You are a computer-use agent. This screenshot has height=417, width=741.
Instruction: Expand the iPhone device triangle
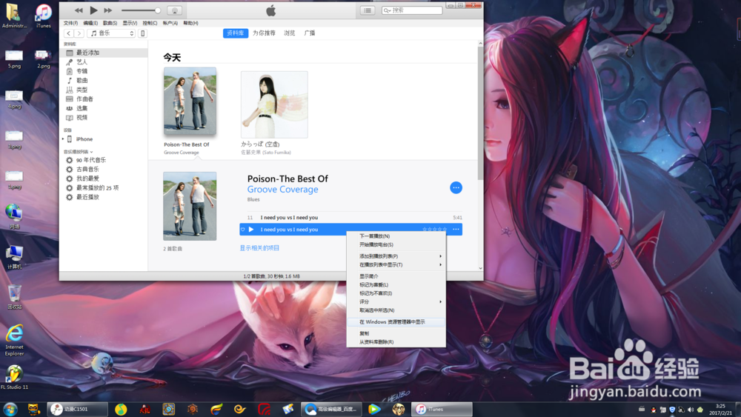63,139
